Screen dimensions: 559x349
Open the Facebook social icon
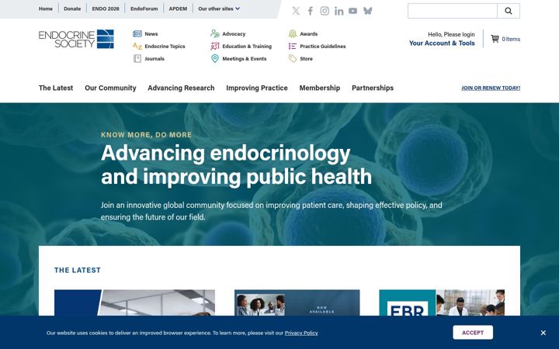(310, 11)
